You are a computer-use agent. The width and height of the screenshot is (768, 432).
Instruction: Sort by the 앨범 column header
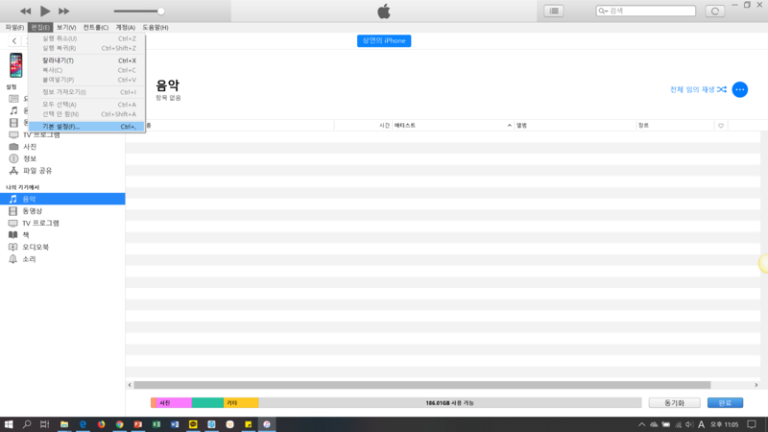click(x=575, y=126)
